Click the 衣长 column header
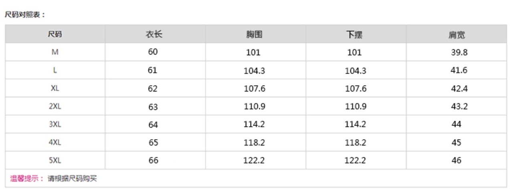The height and width of the screenshot is (192, 513). tap(153, 34)
